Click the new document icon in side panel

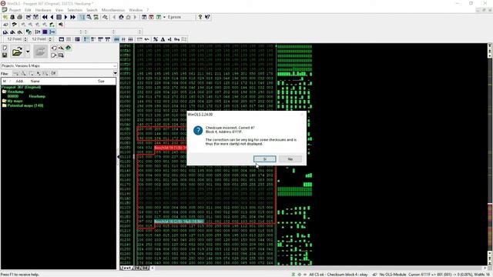click(5, 48)
